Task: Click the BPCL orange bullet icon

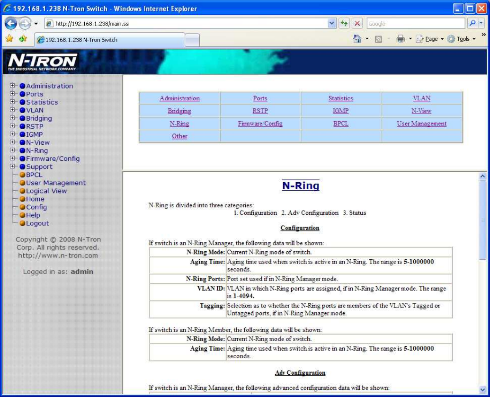Action: pyautogui.click(x=23, y=175)
